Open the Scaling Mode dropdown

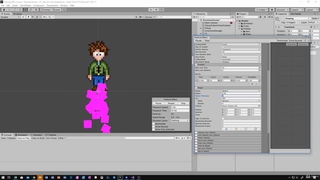click(241, 44)
